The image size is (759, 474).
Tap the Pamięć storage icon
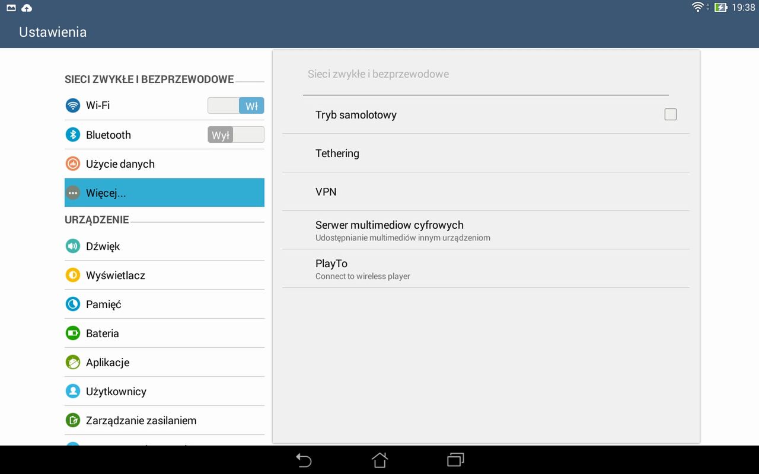[73, 304]
